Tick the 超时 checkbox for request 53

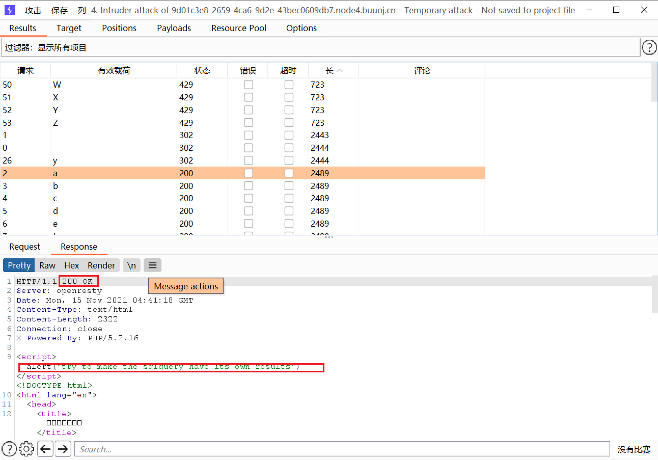point(289,123)
